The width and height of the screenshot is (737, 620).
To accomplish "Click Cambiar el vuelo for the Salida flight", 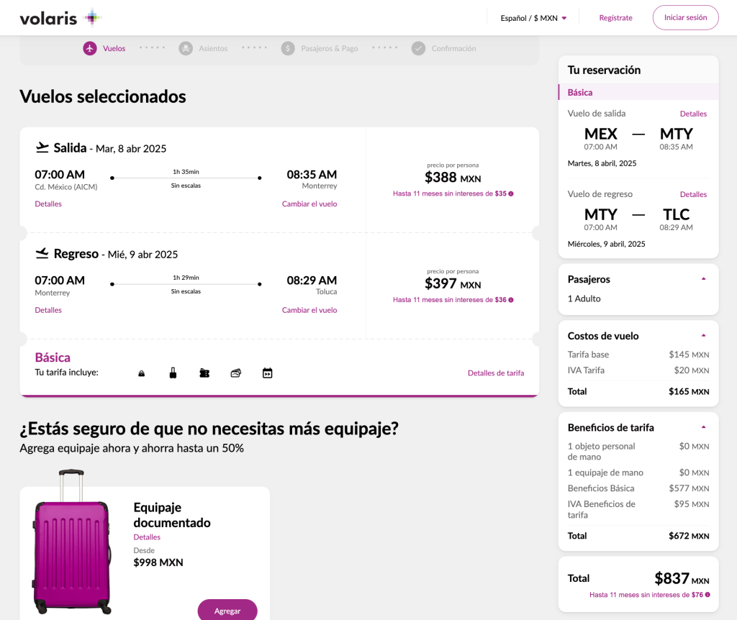I will 309,204.
